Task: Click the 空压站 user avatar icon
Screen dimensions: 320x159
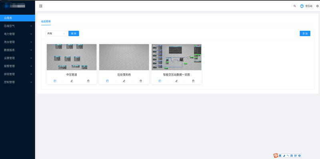Action: [302, 6]
